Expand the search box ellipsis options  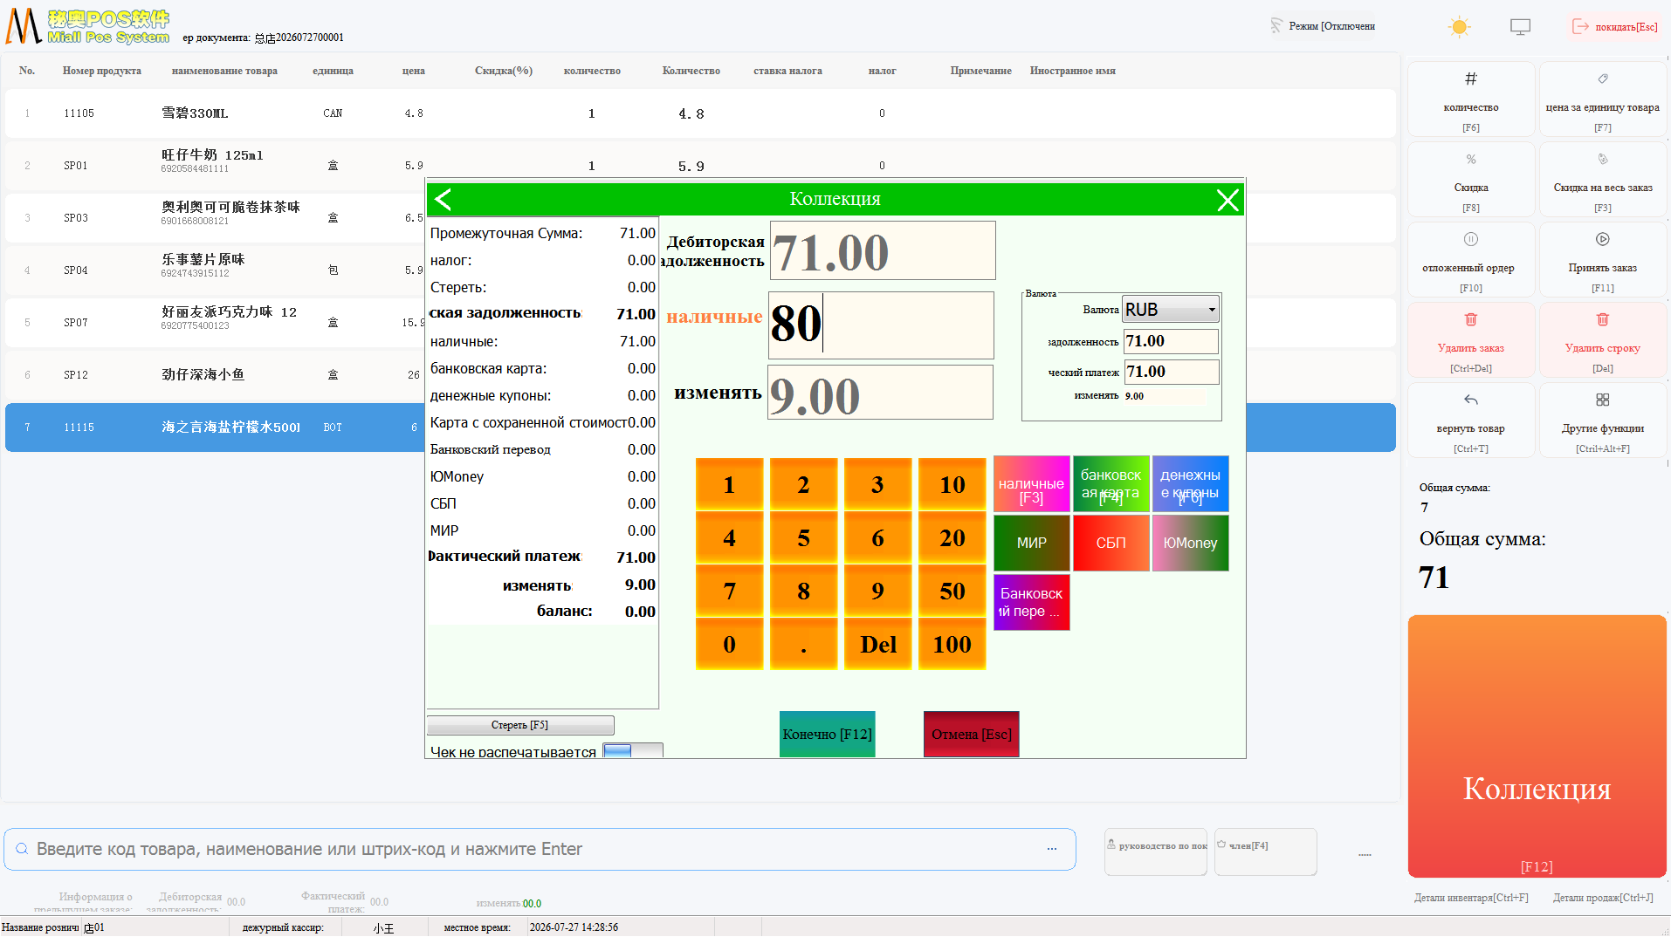click(x=1052, y=849)
